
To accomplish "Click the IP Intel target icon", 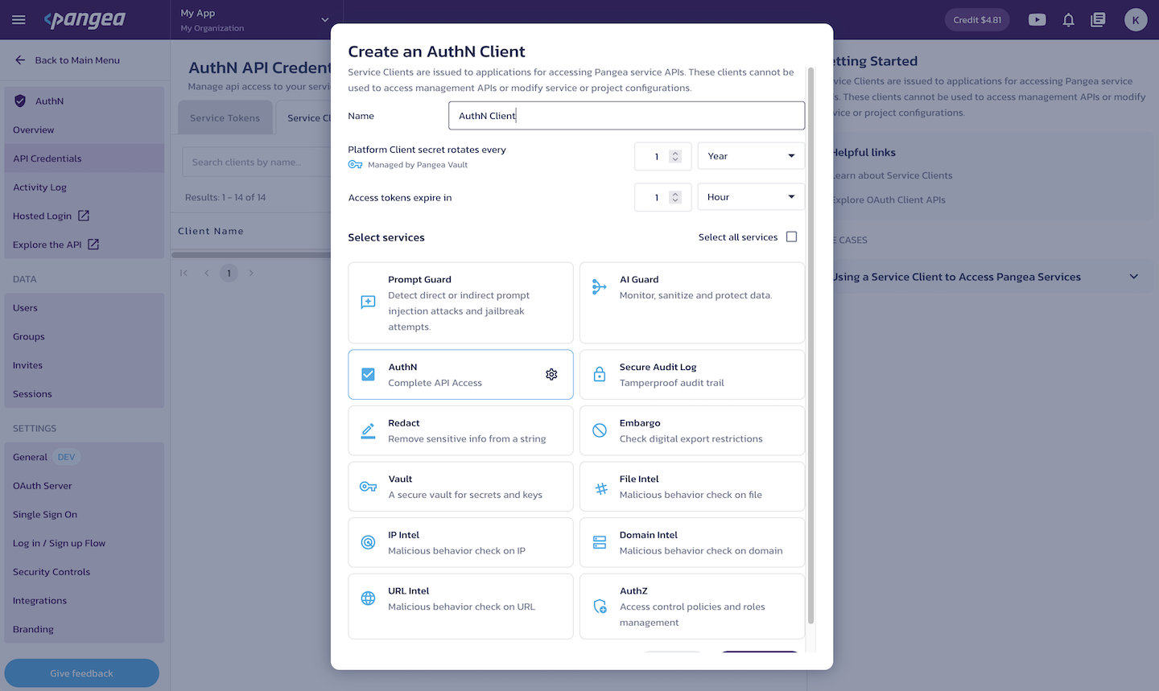I will (368, 542).
